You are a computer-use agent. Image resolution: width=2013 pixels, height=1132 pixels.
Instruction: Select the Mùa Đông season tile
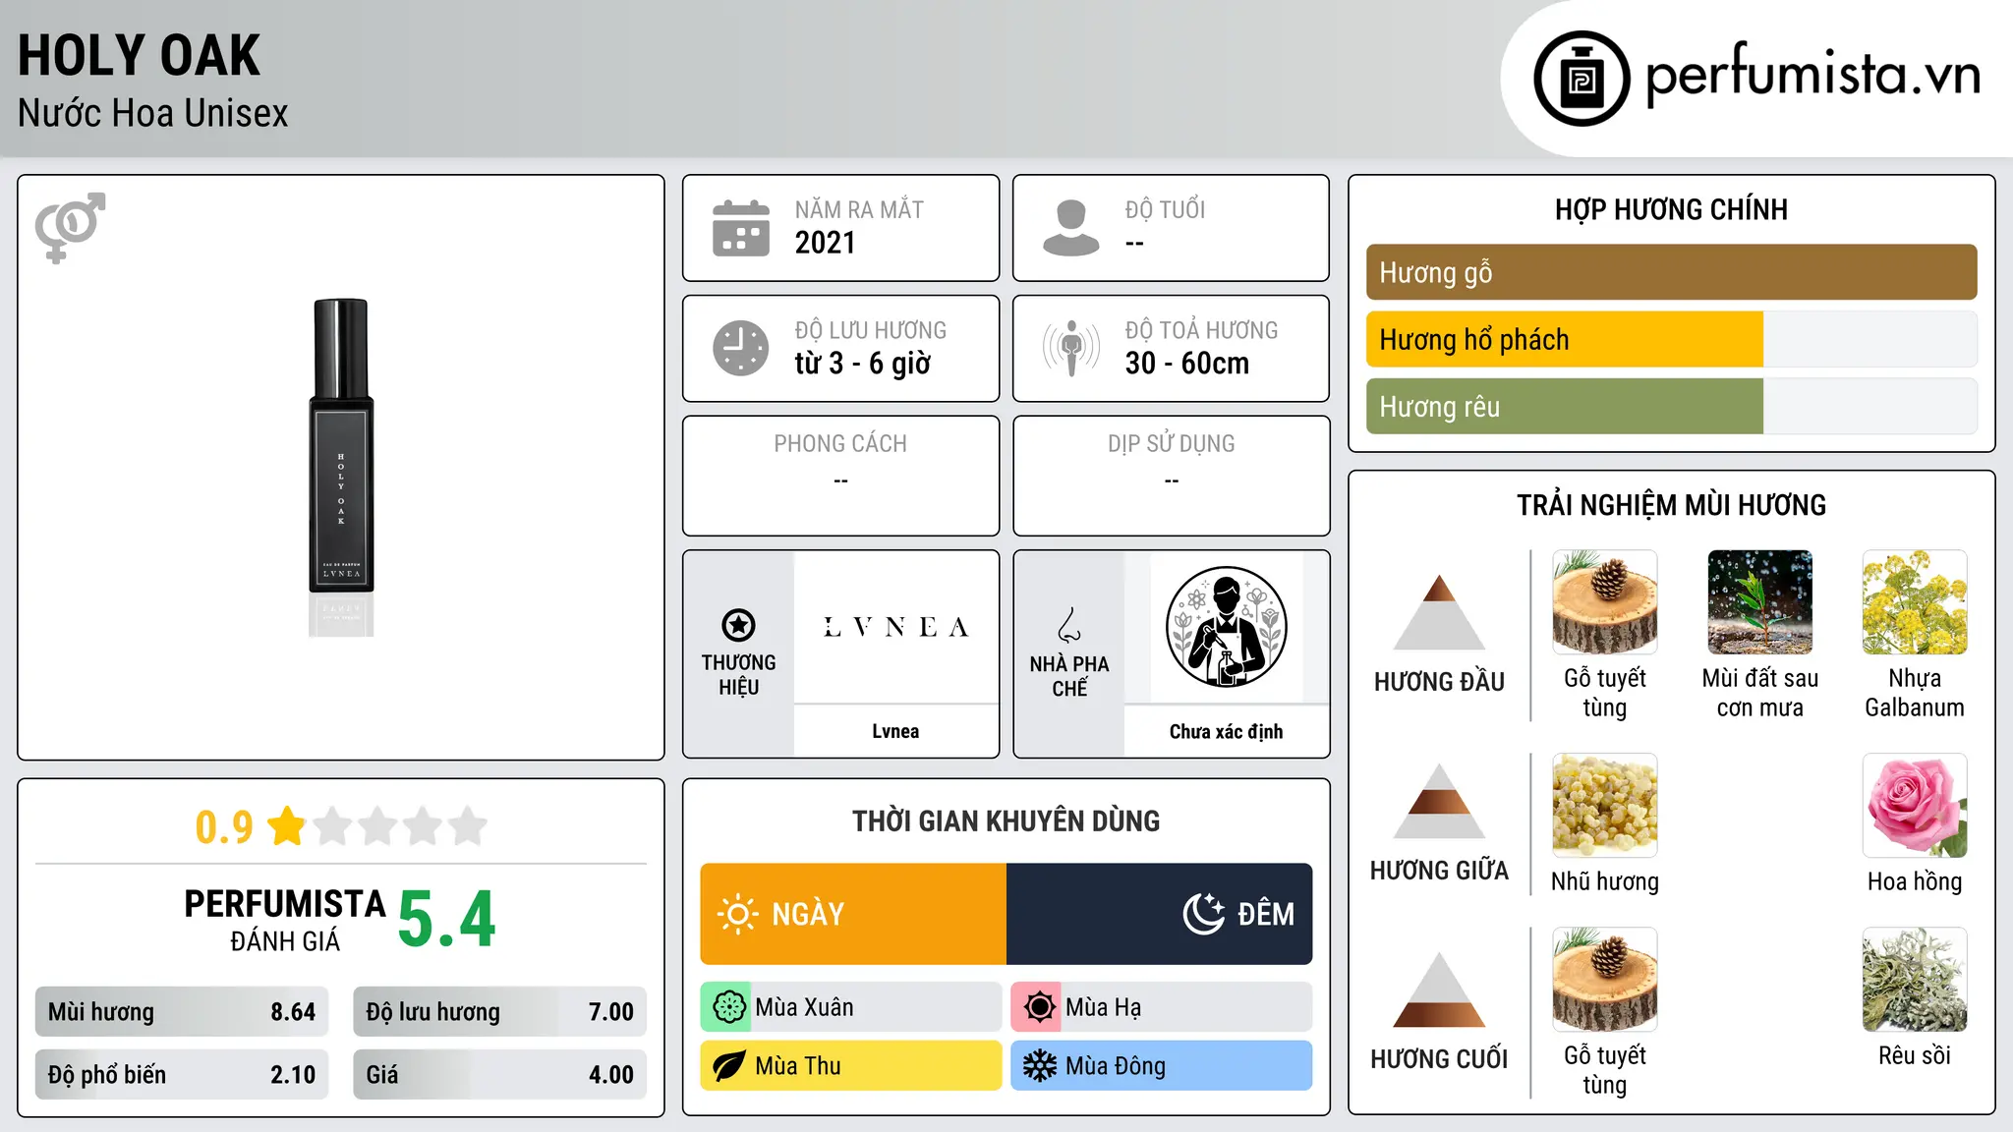[x=1162, y=1066]
